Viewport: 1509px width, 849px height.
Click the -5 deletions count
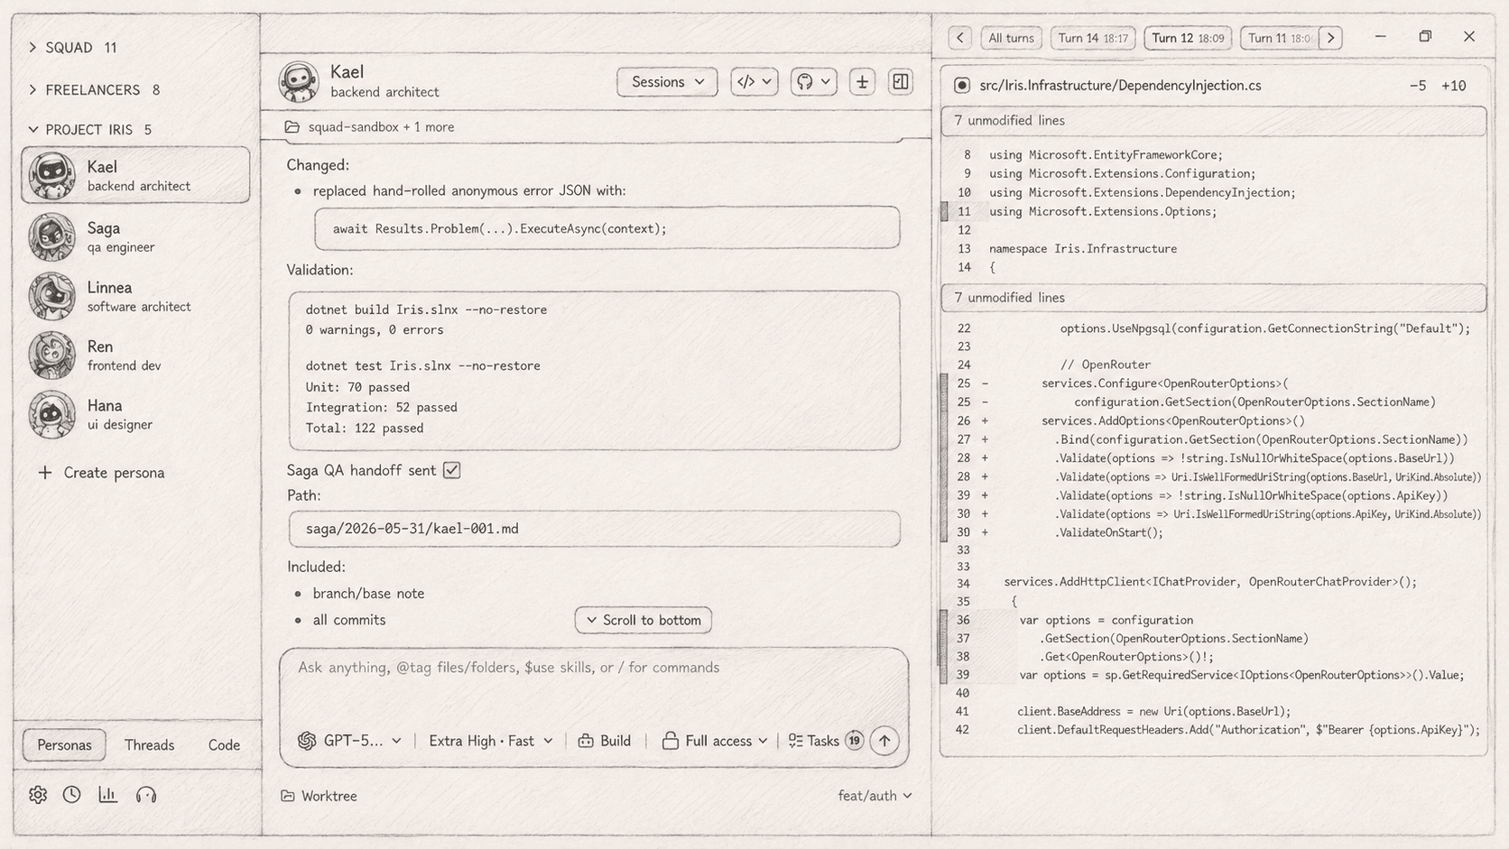click(x=1418, y=86)
